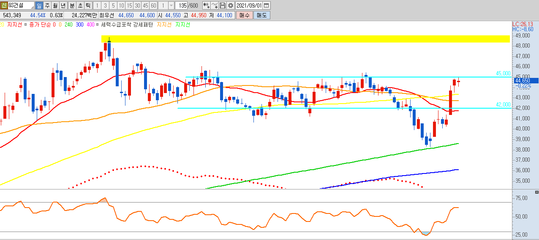Screen dimensions: 539x240
Task: Edit the 2021/09/01 date field
Action: (249, 5)
